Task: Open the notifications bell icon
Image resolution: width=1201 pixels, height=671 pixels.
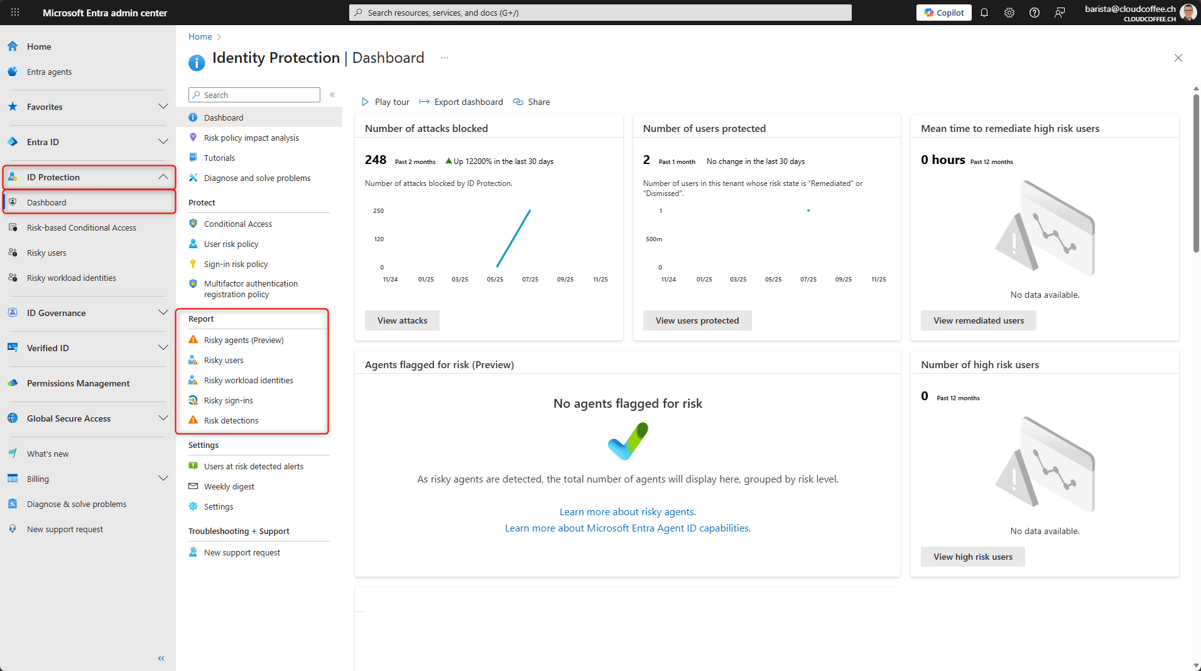Action: tap(984, 13)
